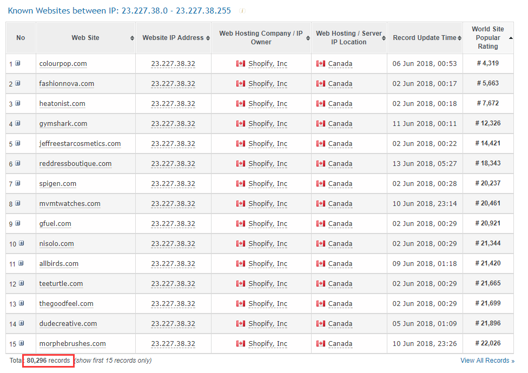Viewport: 528px width, 373px height.
Task: Open spigen.com link
Action: click(57, 184)
